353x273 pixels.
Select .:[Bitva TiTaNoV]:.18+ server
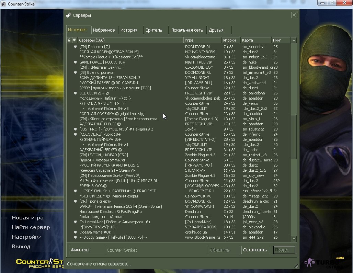point(179,227)
